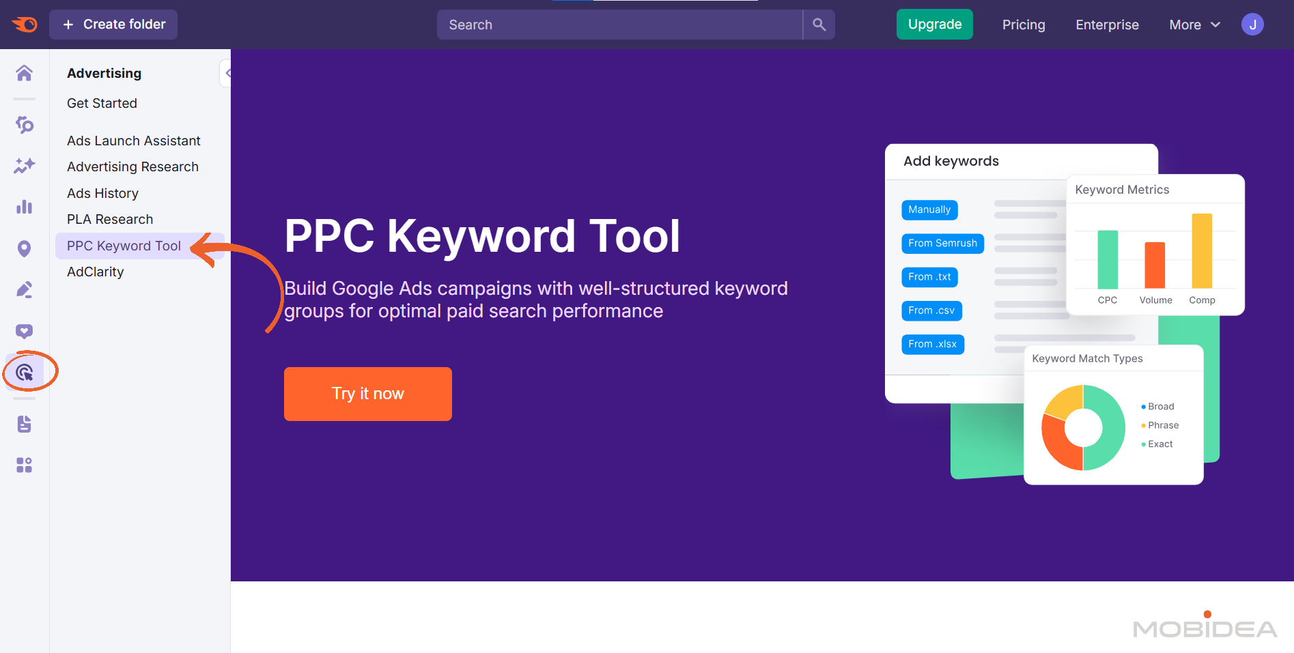Open the App Center grid icon
The width and height of the screenshot is (1294, 653).
click(x=25, y=465)
